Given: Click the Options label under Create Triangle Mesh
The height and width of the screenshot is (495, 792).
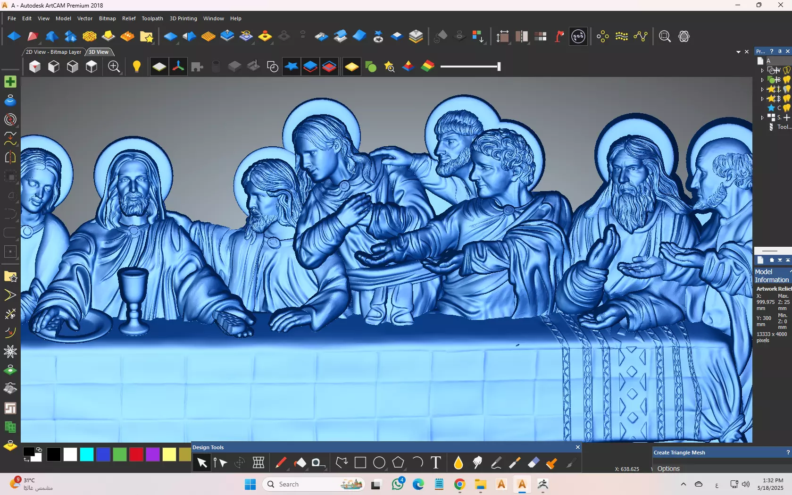Looking at the screenshot, I should [x=668, y=469].
